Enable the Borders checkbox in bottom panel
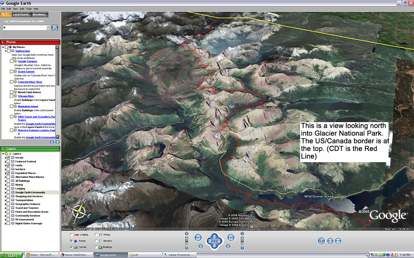The height and width of the screenshot is (258, 414). pos(96,241)
